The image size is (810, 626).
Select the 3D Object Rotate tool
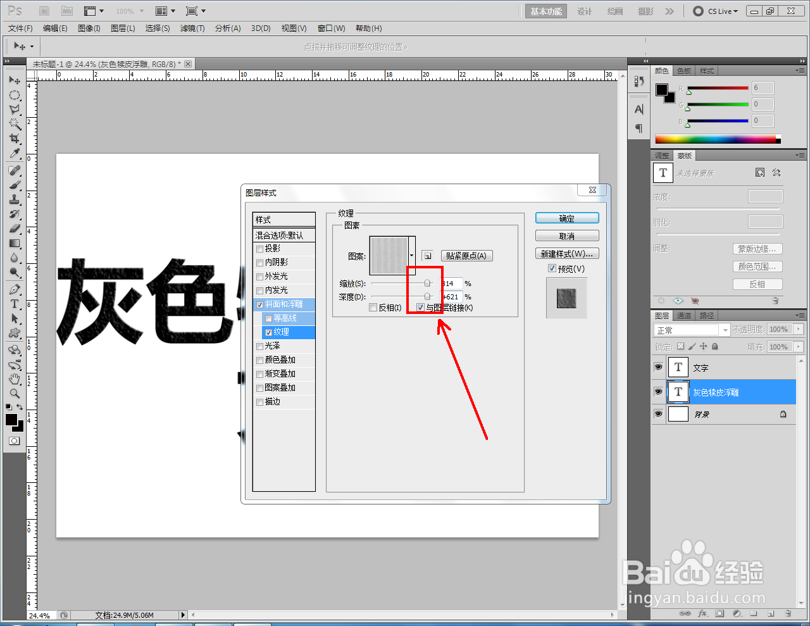click(x=15, y=350)
